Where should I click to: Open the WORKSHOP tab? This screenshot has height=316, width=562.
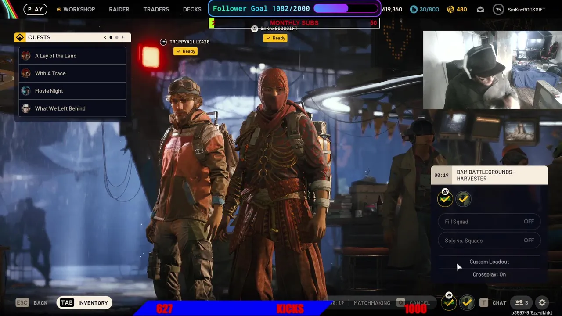click(x=79, y=9)
